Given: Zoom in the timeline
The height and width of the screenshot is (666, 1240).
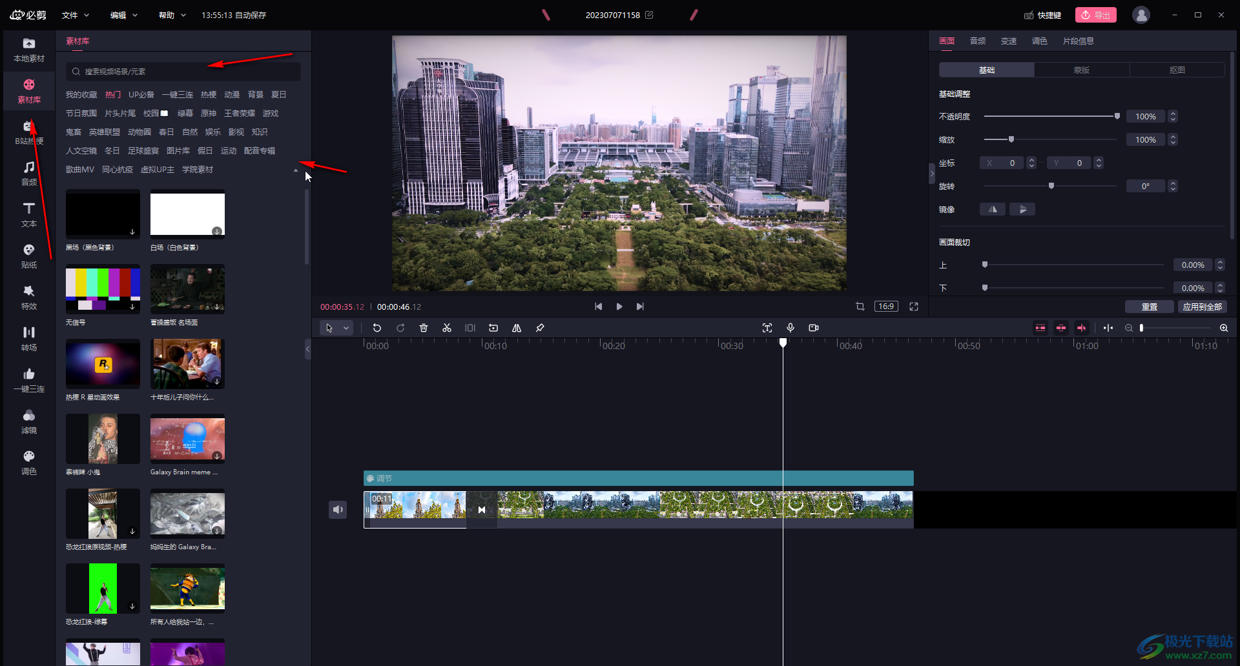Looking at the screenshot, I should point(1224,328).
